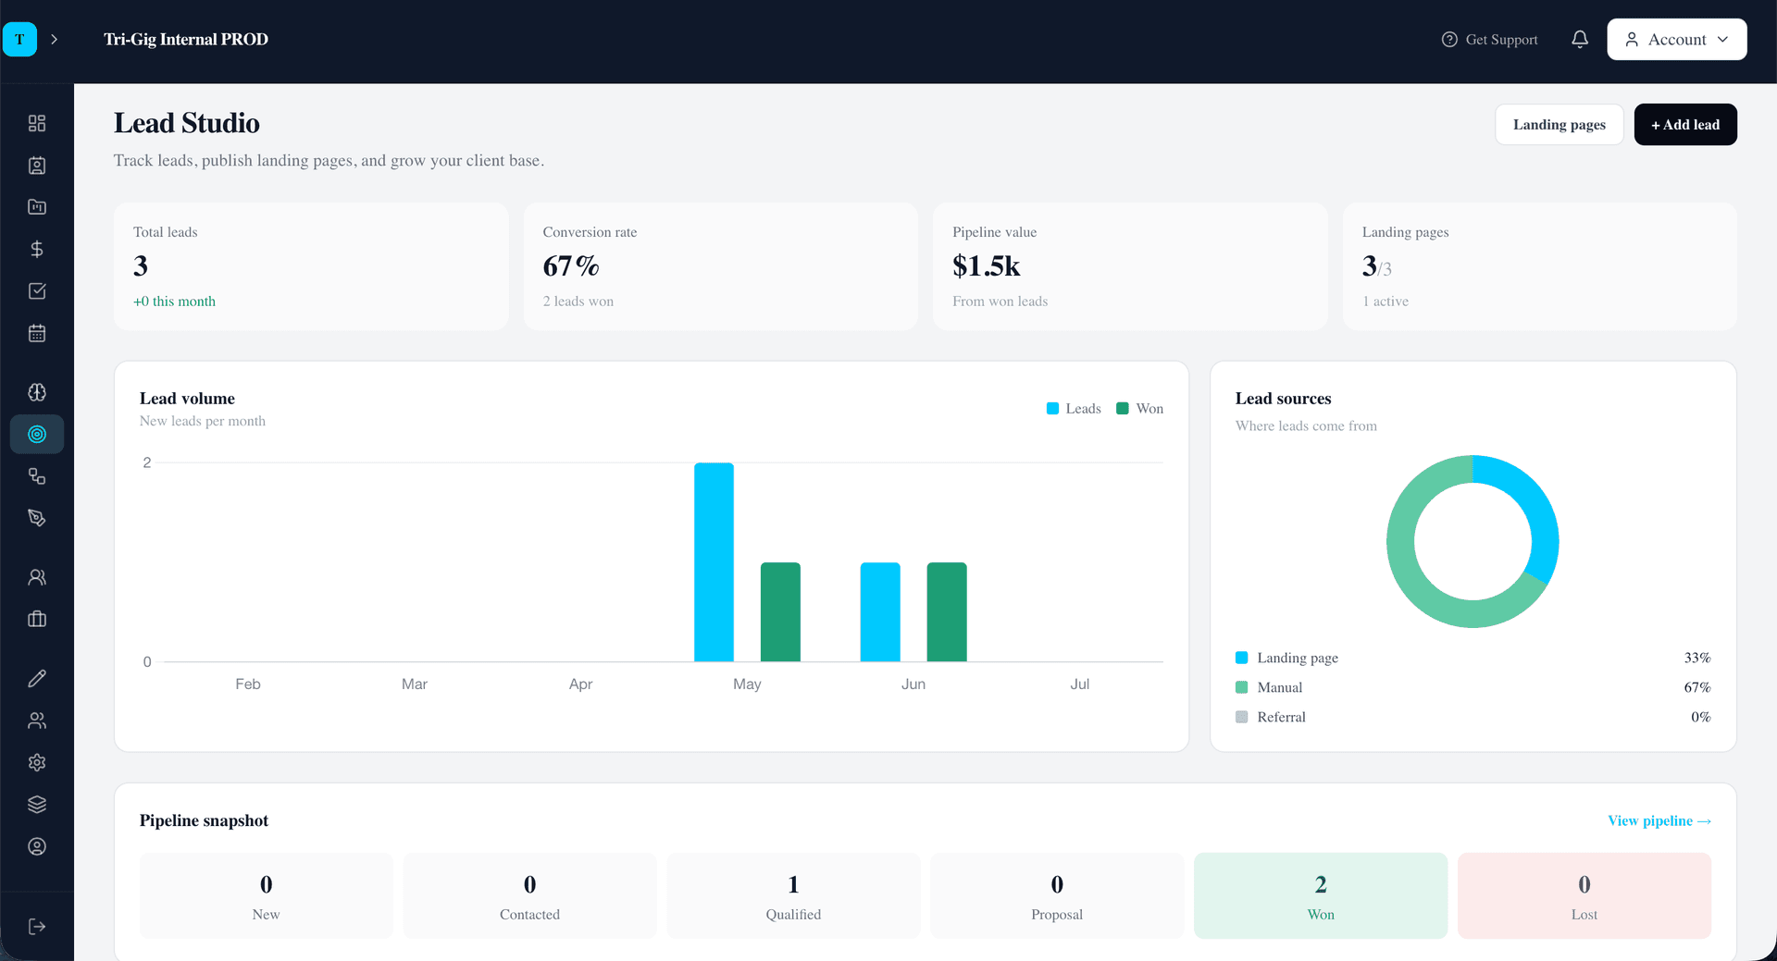Open the notifications bell icon
The image size is (1777, 961).
point(1580,39)
